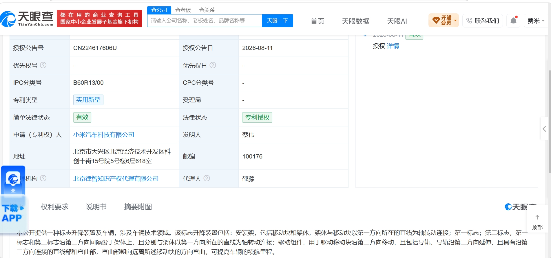Select IPC code B60R13/00
551x258 pixels.
(x=88, y=83)
